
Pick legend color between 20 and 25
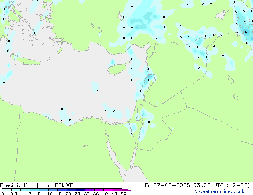tap(72, 190)
